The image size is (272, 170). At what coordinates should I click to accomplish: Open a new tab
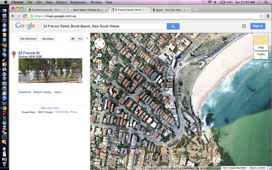[x=196, y=10]
